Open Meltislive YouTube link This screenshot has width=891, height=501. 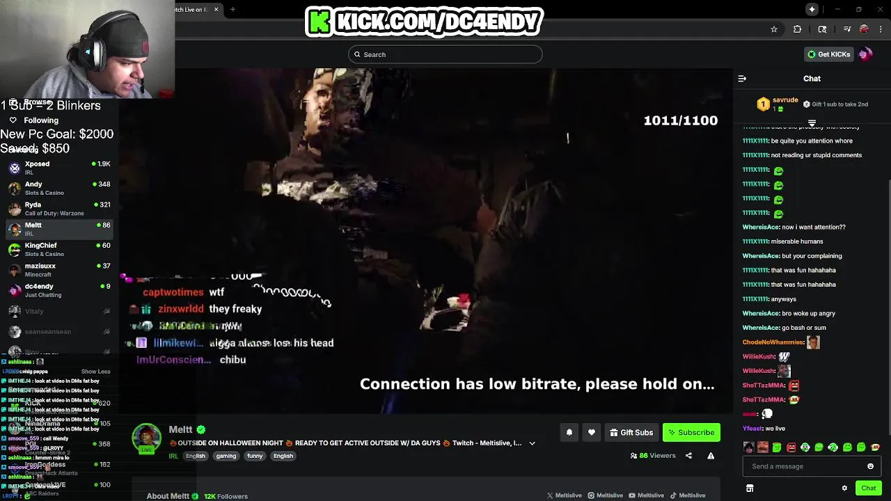point(647,495)
